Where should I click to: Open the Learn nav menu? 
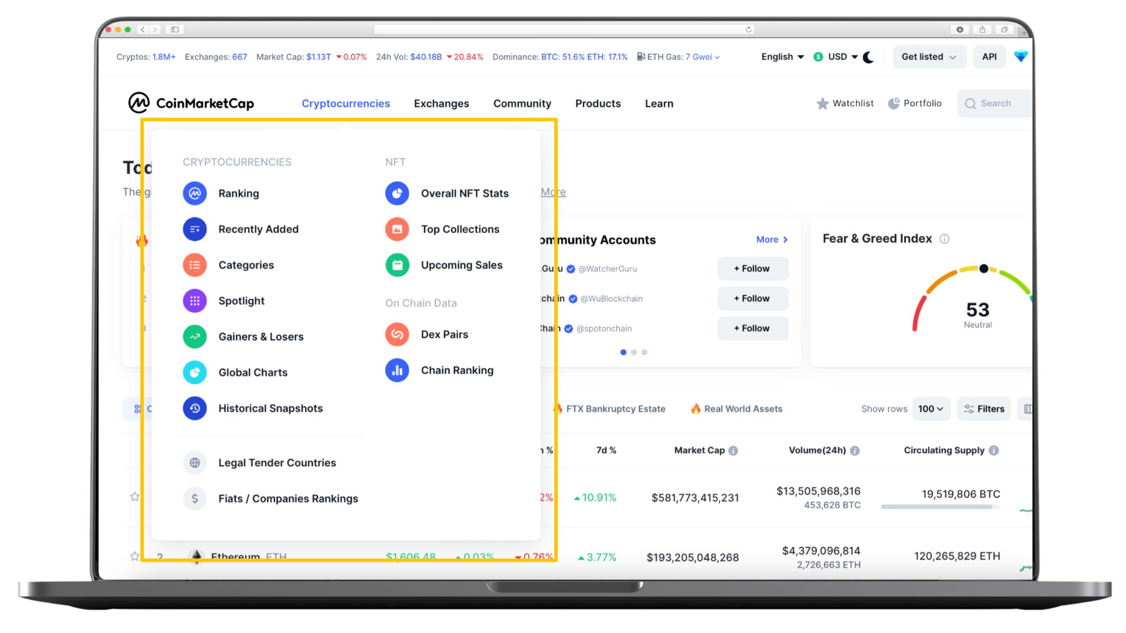[659, 103]
